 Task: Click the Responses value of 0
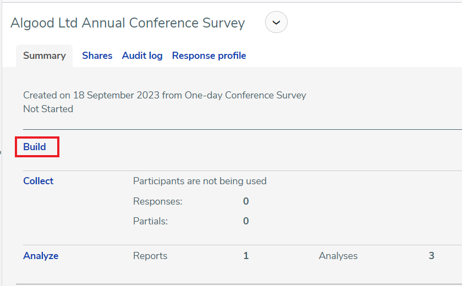point(246,201)
